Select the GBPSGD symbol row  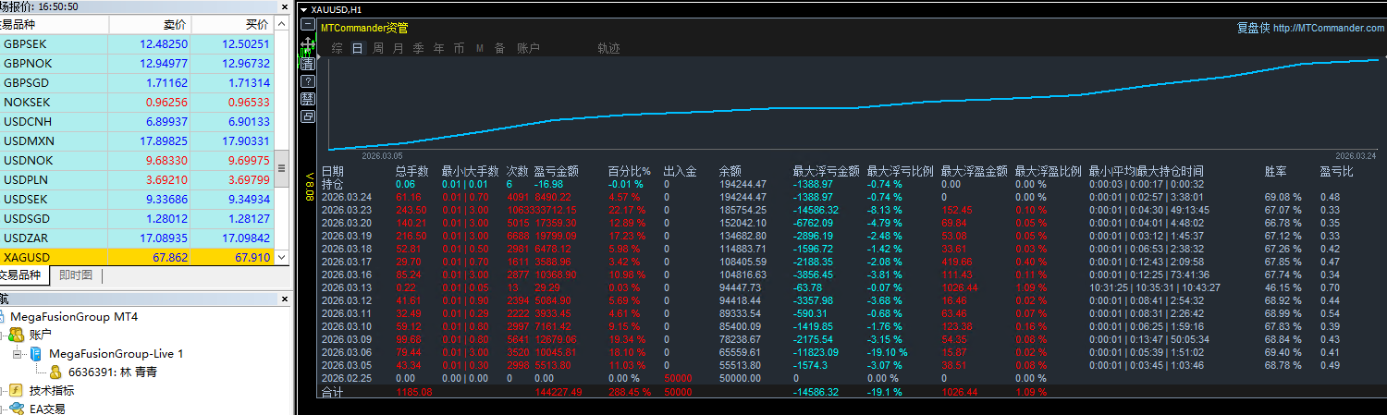(137, 82)
